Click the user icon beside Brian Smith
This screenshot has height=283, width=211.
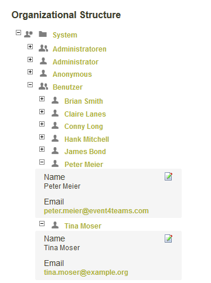(x=55, y=100)
